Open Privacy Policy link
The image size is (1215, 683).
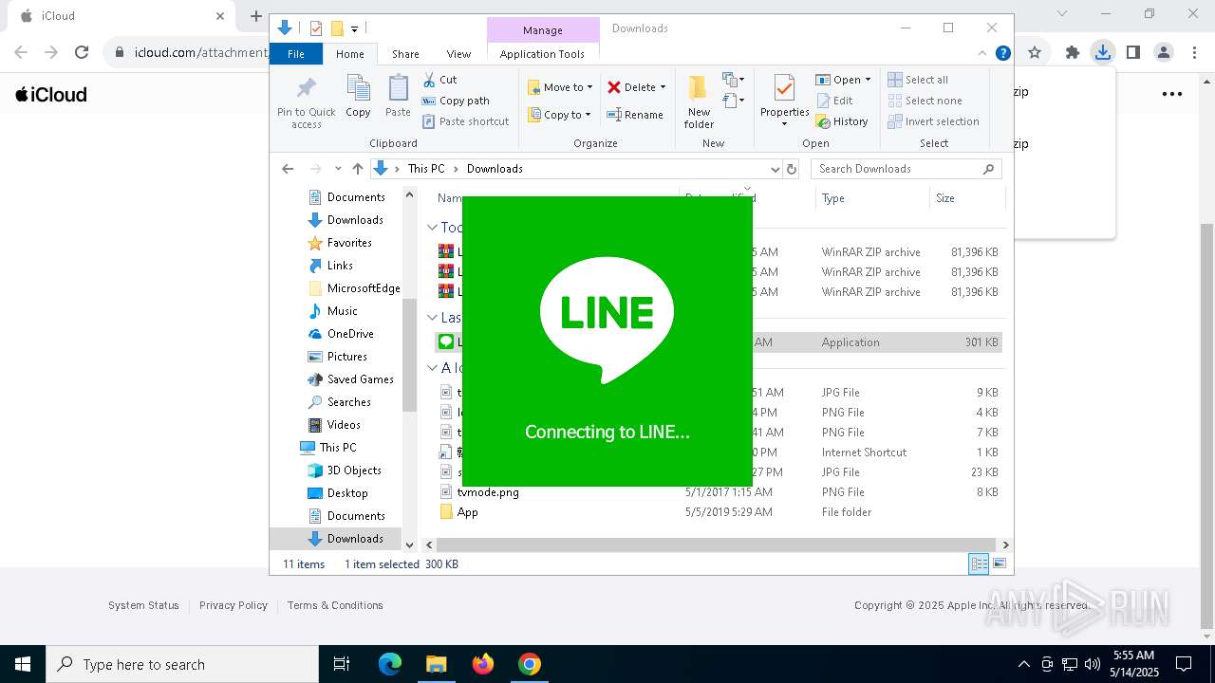tap(234, 605)
